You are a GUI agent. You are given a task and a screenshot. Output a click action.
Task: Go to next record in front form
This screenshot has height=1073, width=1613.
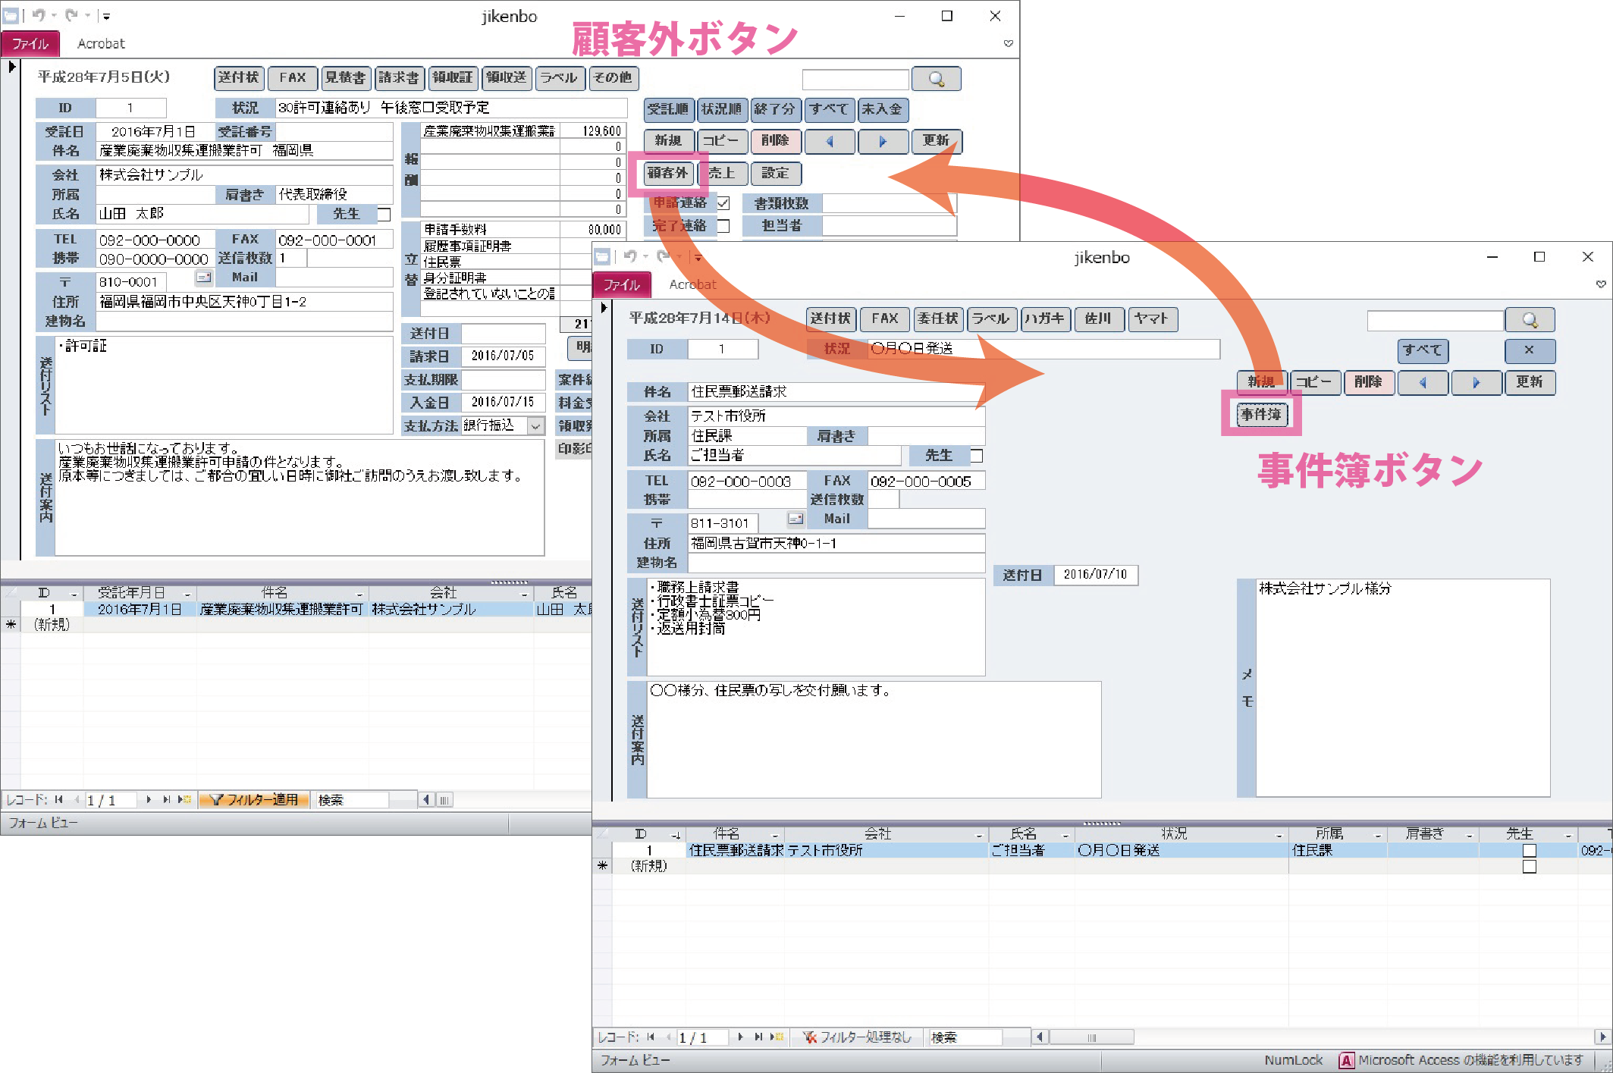[1476, 382]
